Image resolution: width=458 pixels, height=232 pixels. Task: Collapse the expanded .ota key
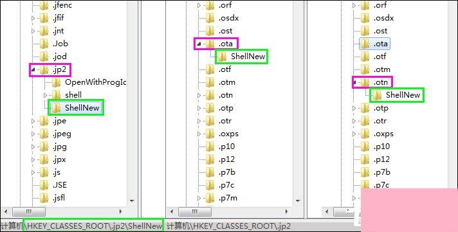(199, 44)
